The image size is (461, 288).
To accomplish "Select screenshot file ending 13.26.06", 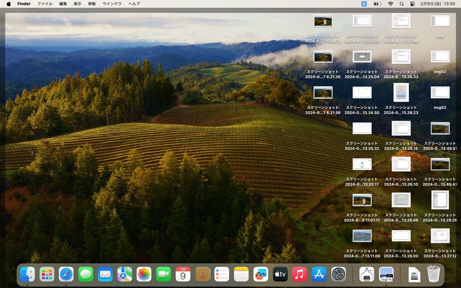I will 401,200.
